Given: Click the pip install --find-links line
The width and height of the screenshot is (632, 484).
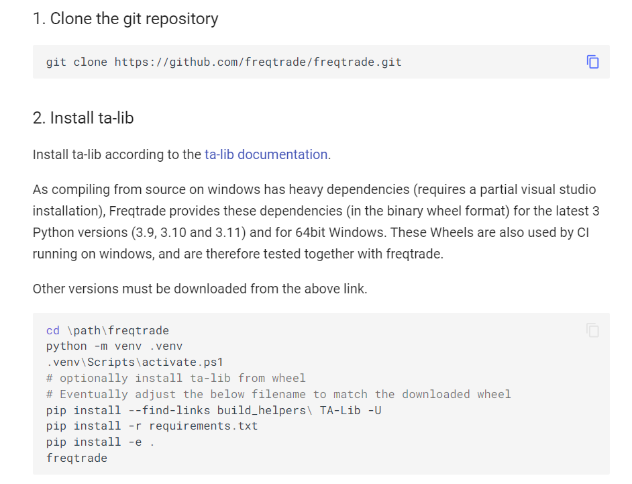Looking at the screenshot, I should click(213, 410).
